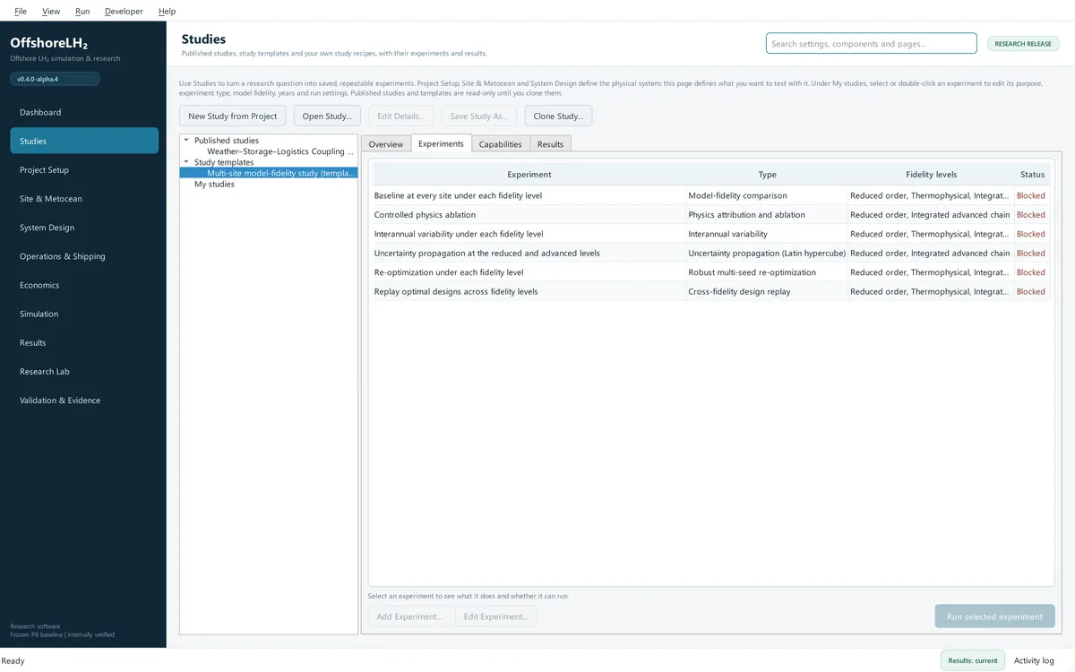Click New Study from Project button
Screen dimensions: 1075x672
[x=233, y=116]
